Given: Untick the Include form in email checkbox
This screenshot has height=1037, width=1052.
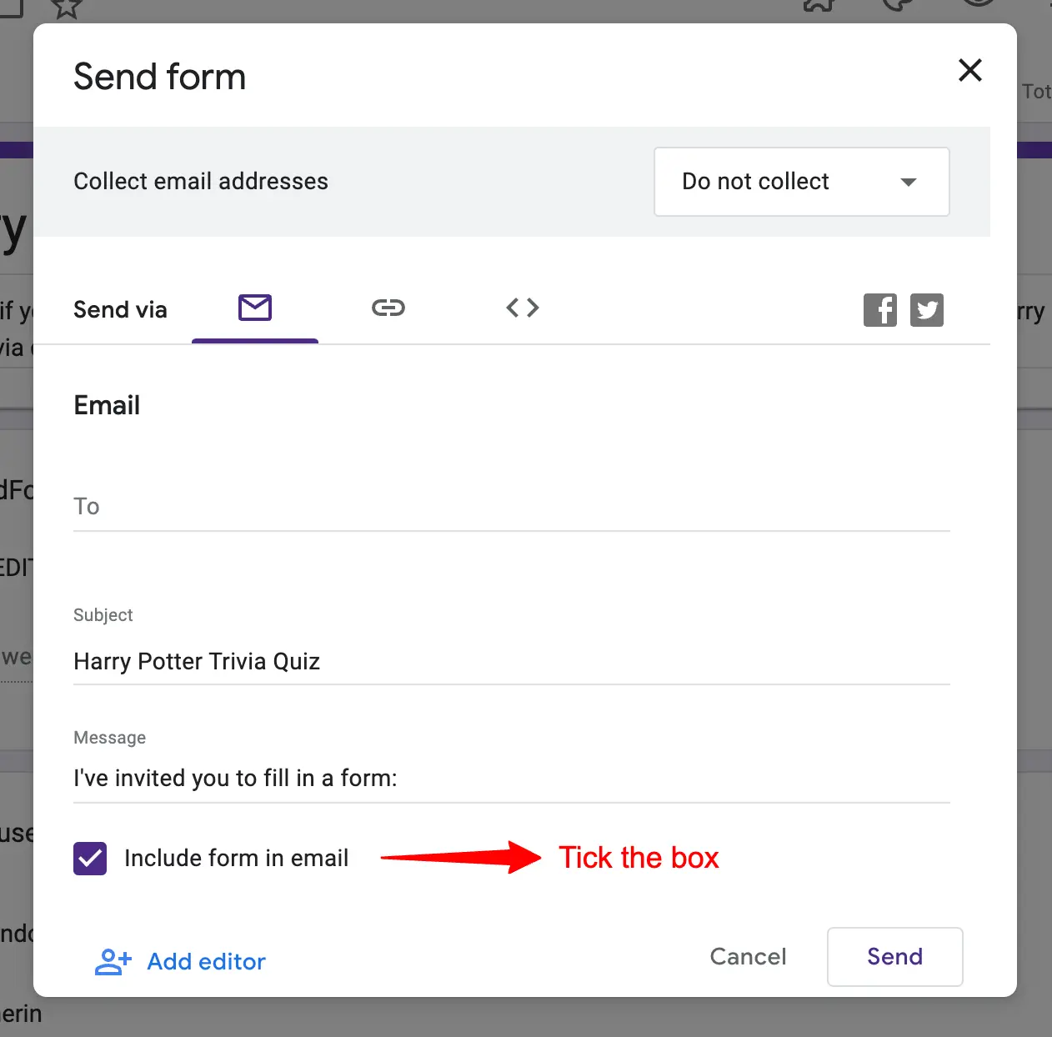Looking at the screenshot, I should point(89,858).
